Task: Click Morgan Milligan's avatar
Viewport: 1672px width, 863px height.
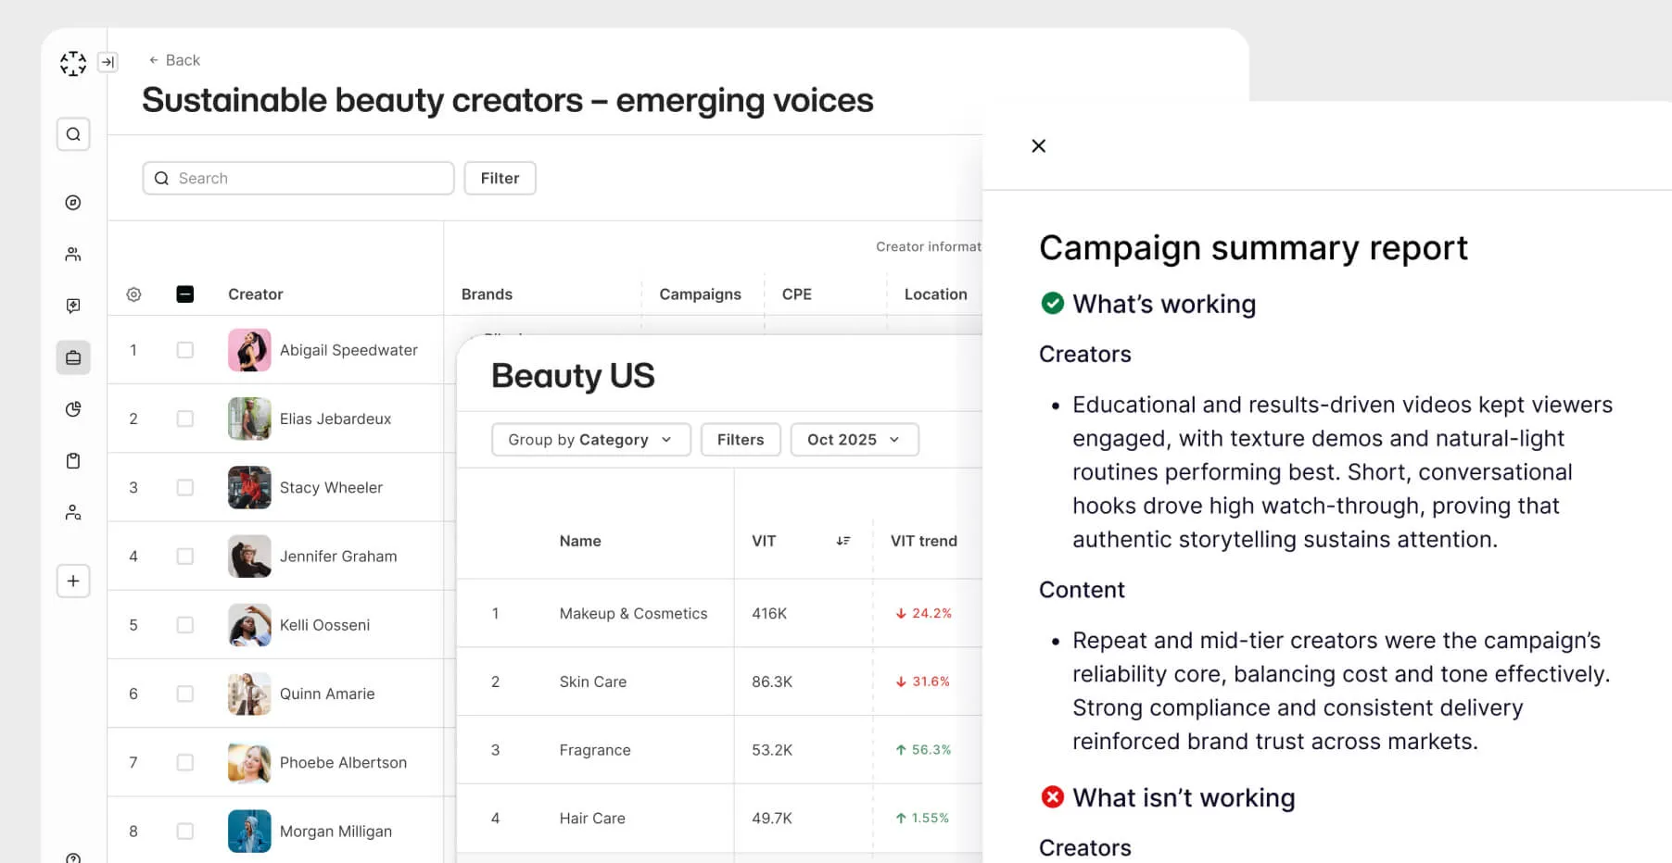Action: (249, 832)
